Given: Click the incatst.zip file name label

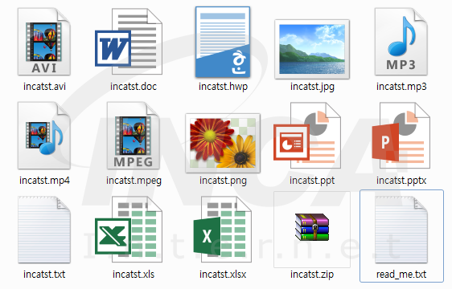Looking at the screenshot, I should pos(312,275).
